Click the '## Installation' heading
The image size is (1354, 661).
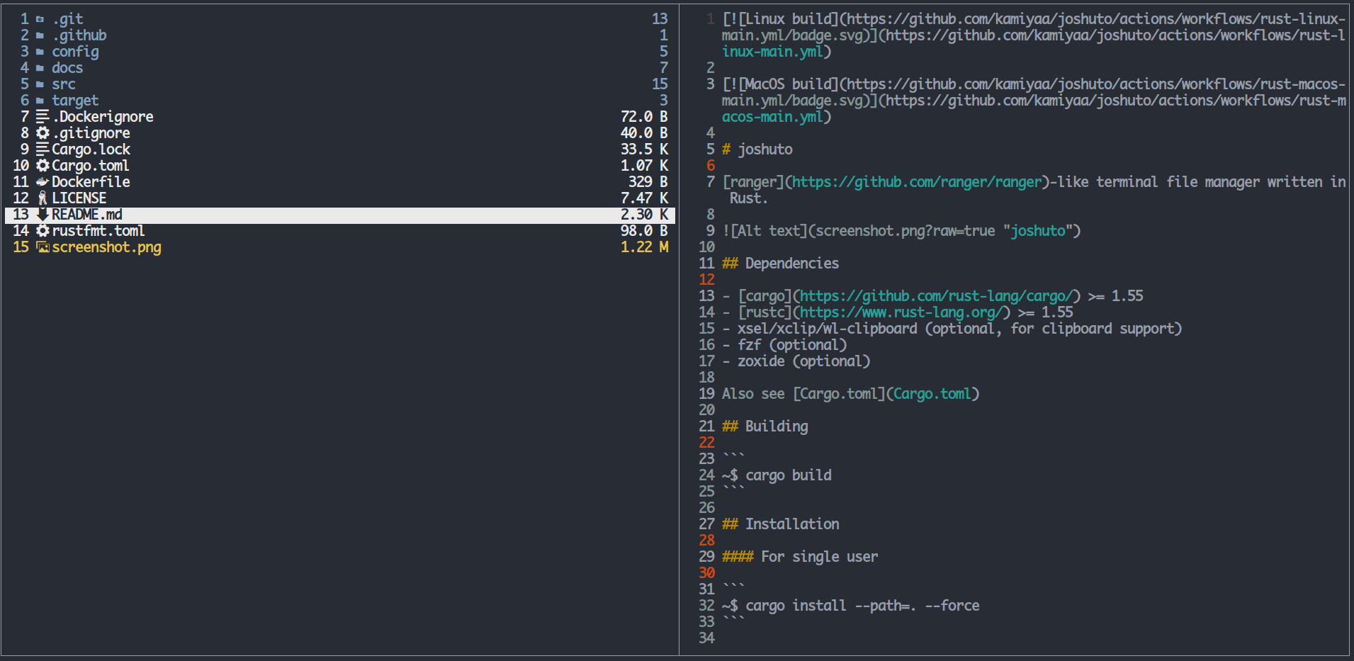pyautogui.click(x=781, y=524)
